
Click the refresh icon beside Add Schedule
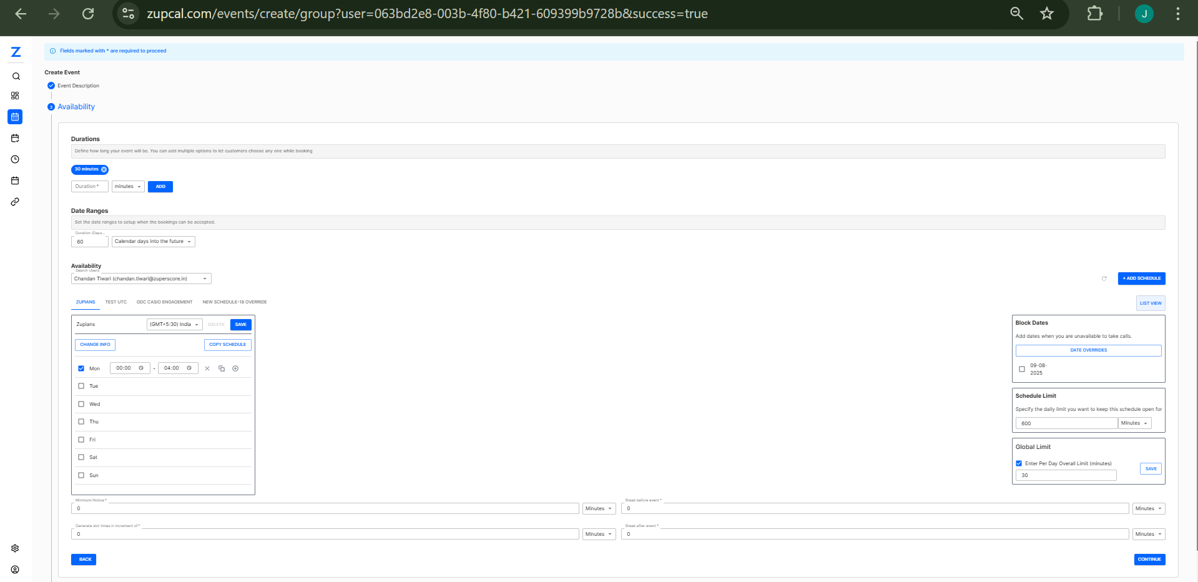pyautogui.click(x=1104, y=279)
